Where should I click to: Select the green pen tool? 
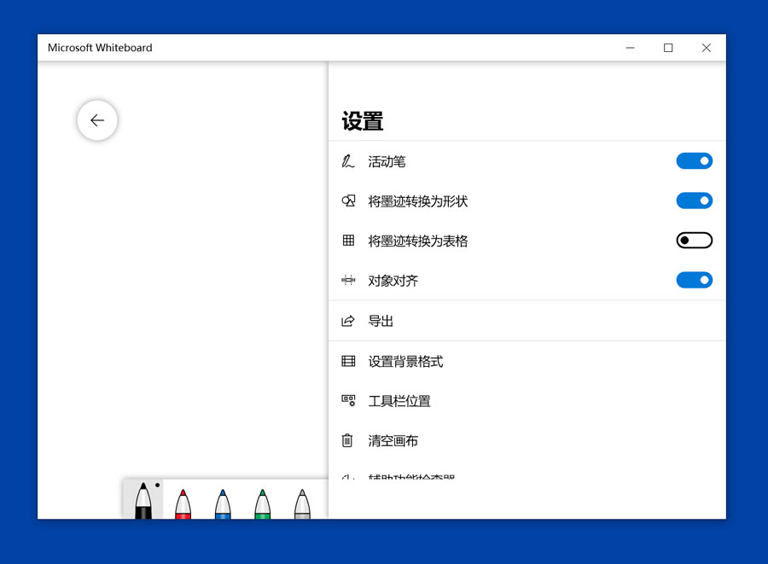[263, 503]
